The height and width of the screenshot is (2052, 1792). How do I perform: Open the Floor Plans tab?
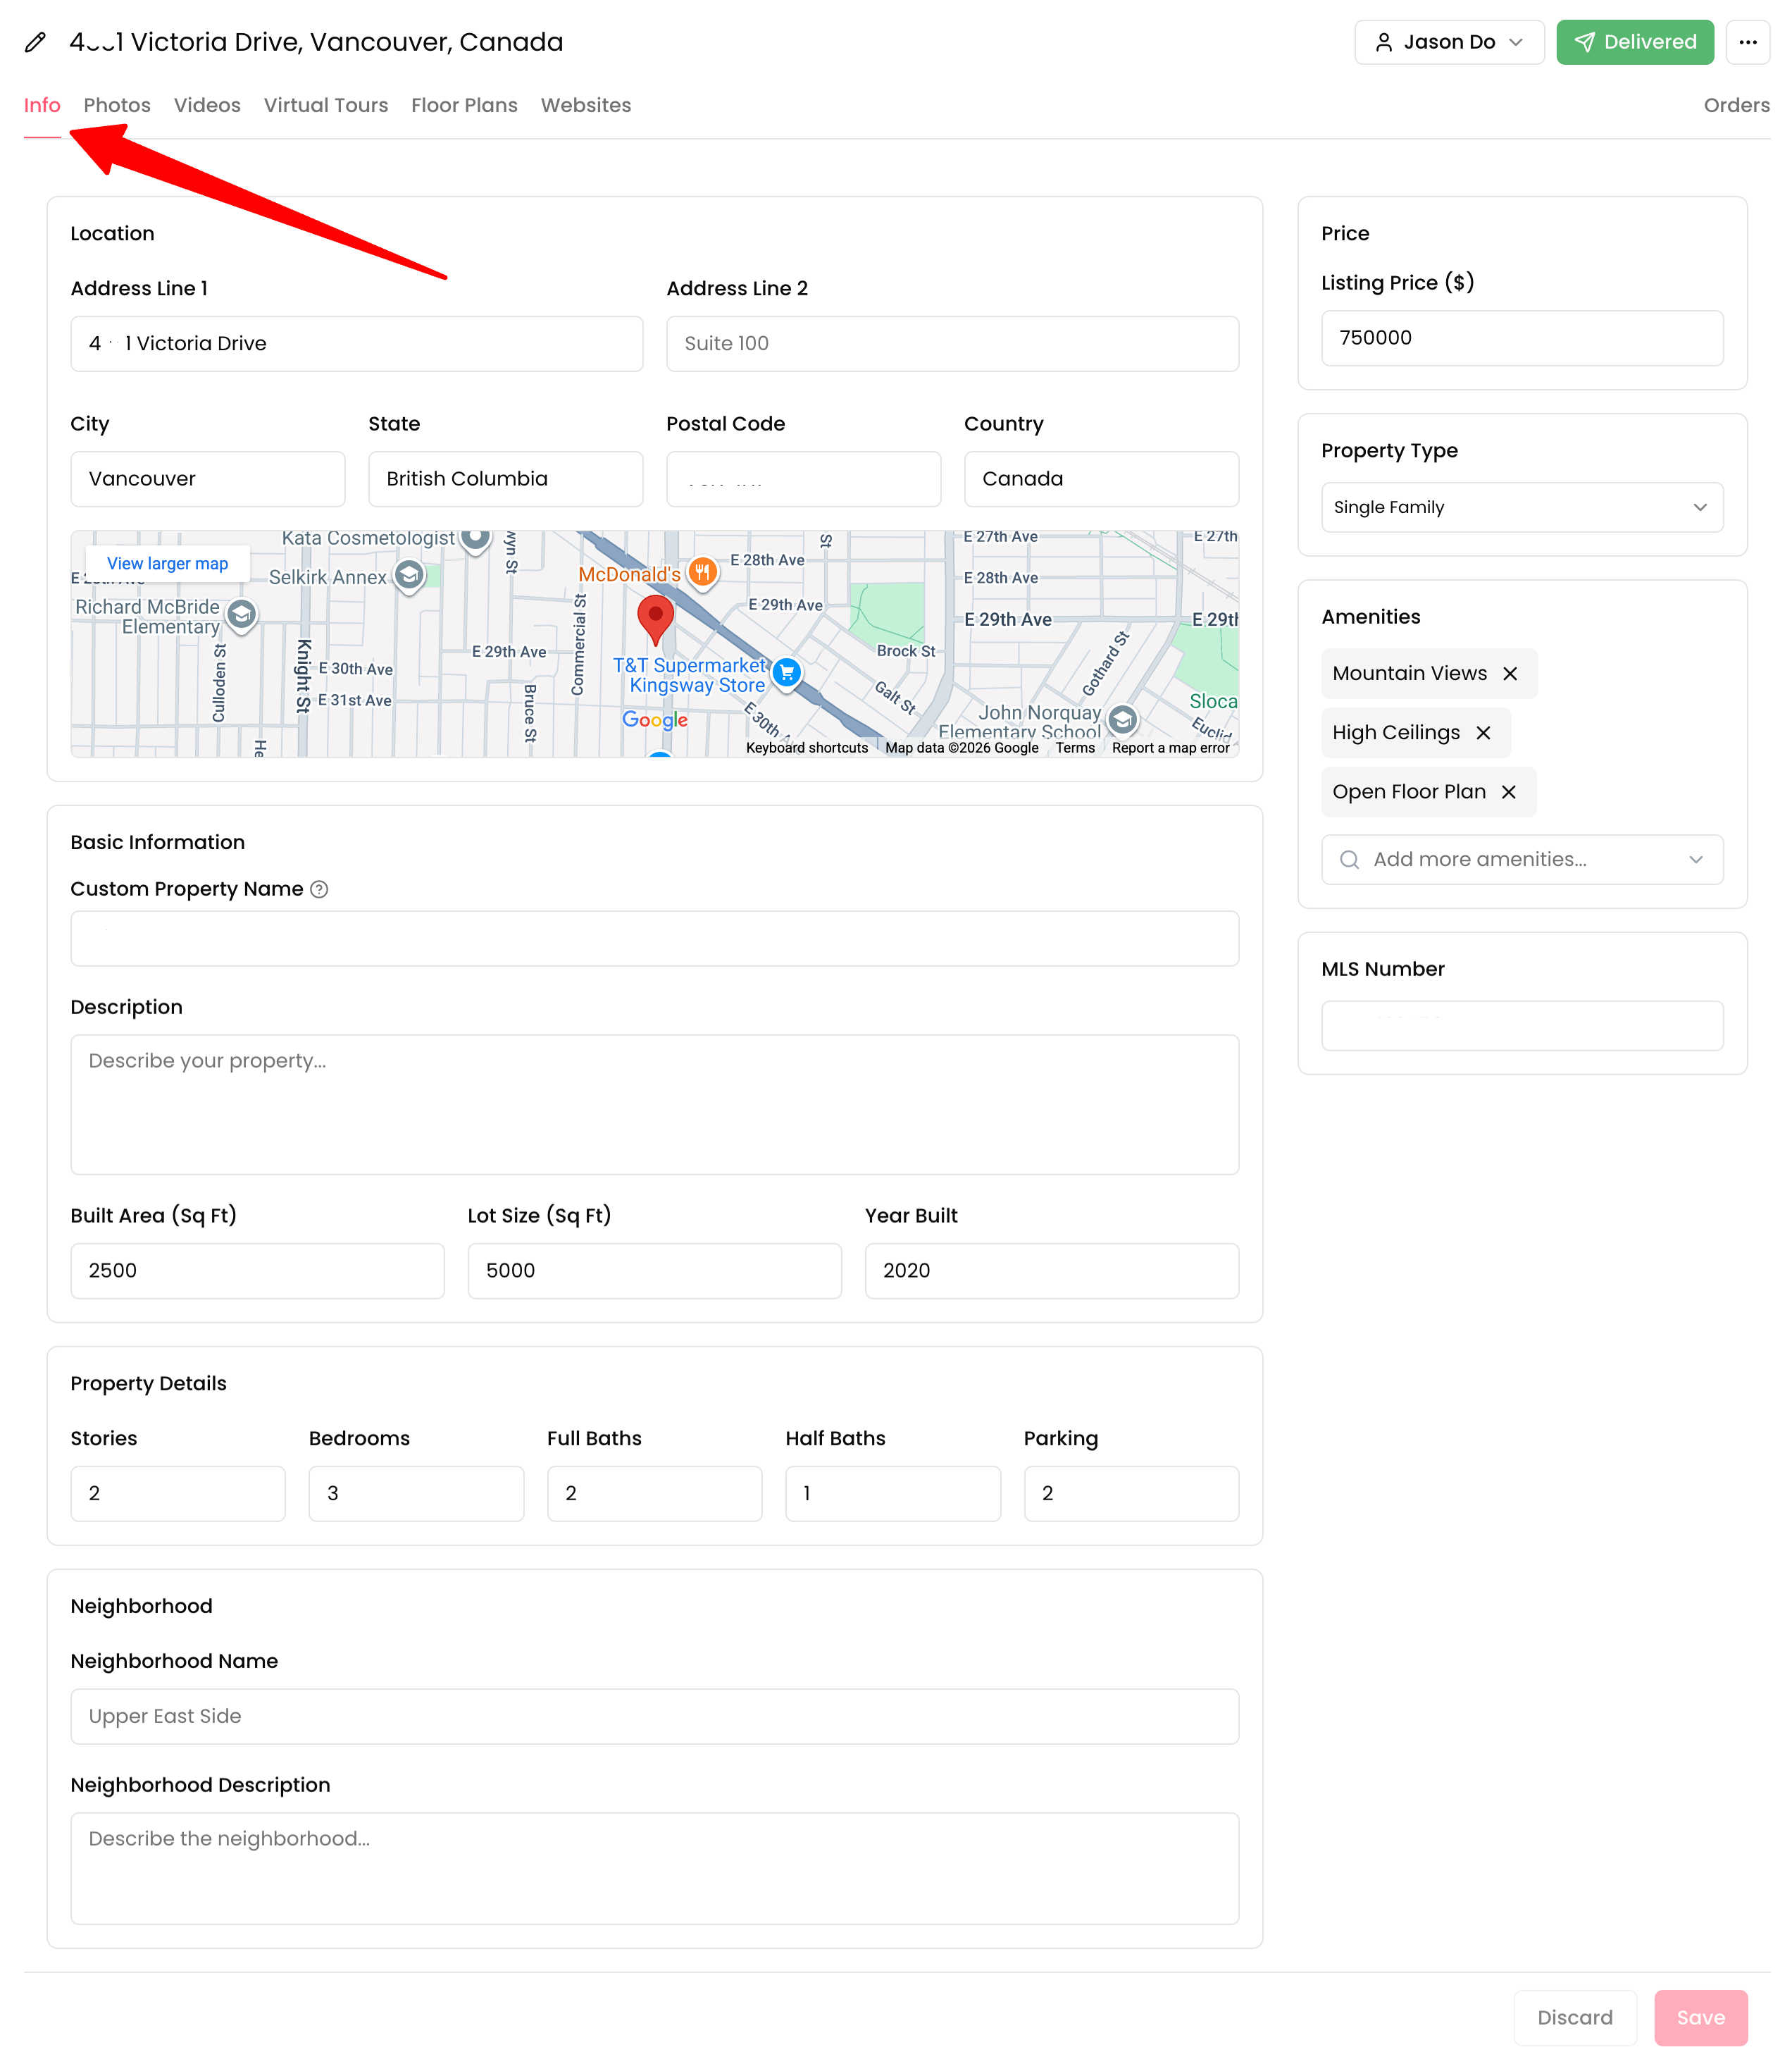(464, 105)
